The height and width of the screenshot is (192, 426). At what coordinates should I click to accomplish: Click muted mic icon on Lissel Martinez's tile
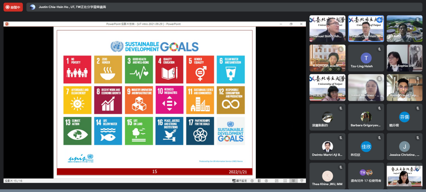coord(379,79)
